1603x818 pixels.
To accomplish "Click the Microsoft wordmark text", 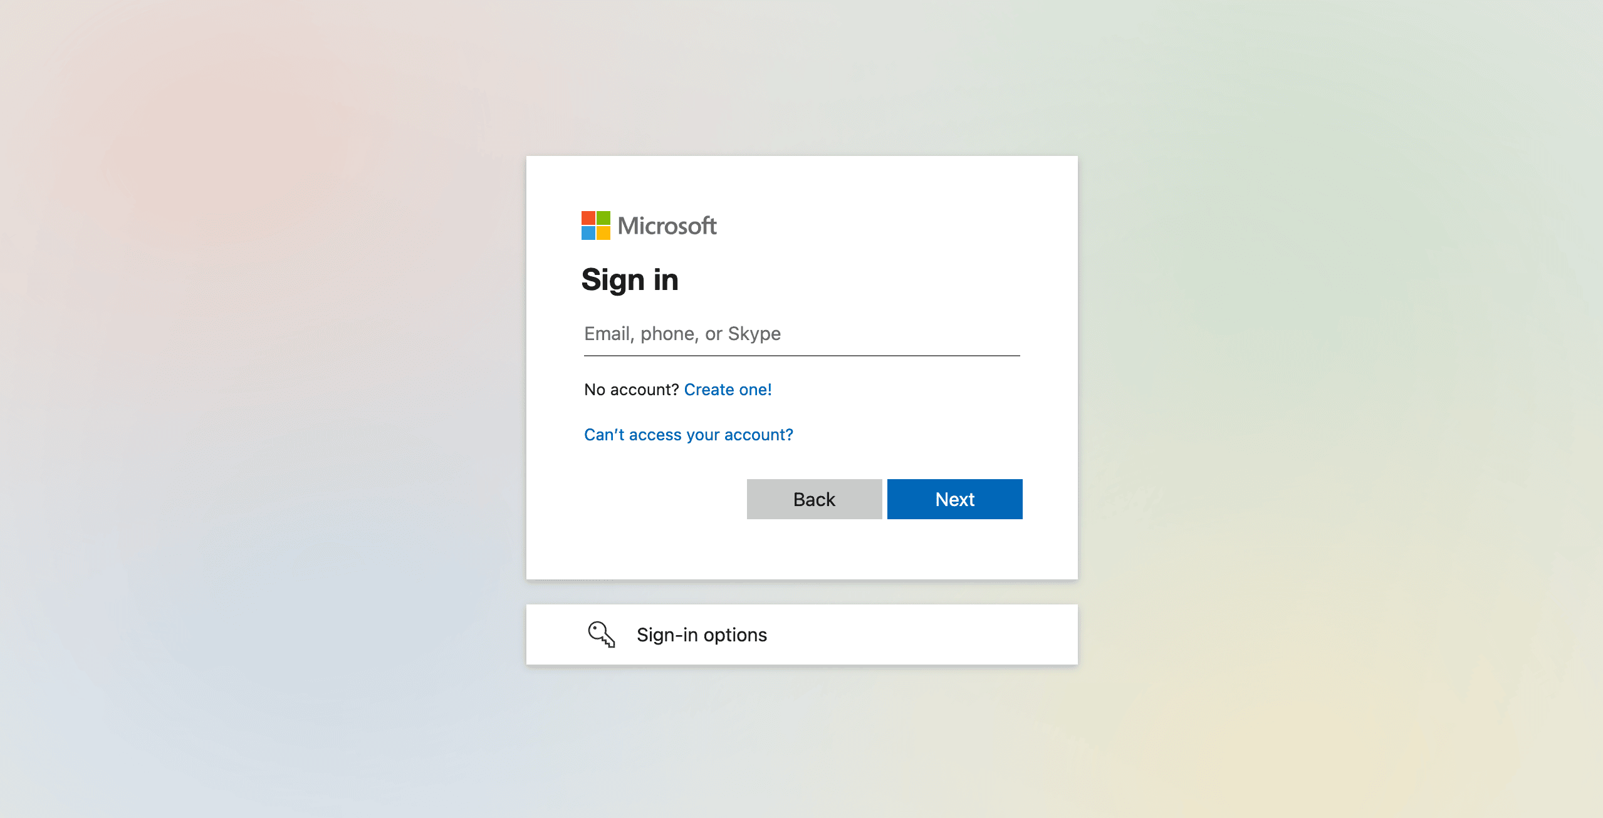I will [x=667, y=225].
